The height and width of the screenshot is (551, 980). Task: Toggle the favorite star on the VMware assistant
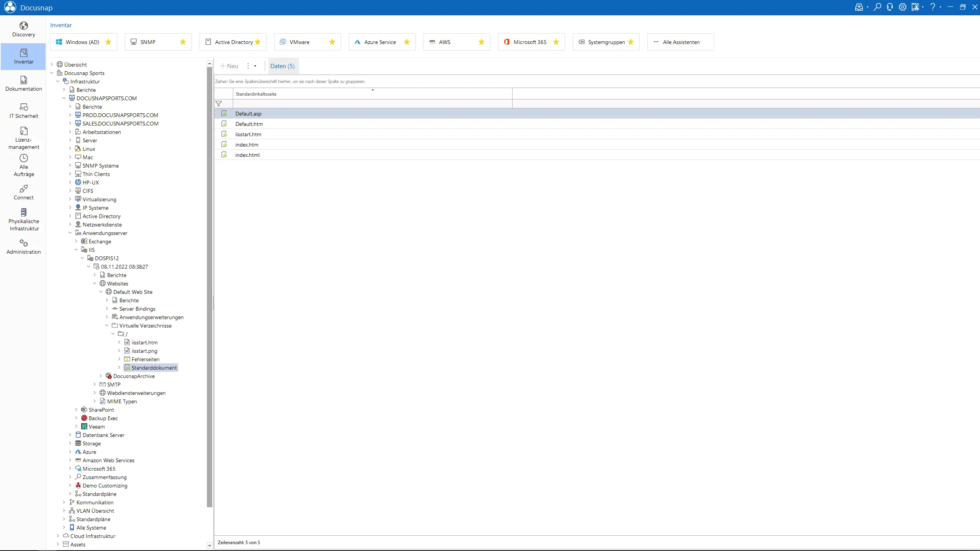[x=332, y=42]
